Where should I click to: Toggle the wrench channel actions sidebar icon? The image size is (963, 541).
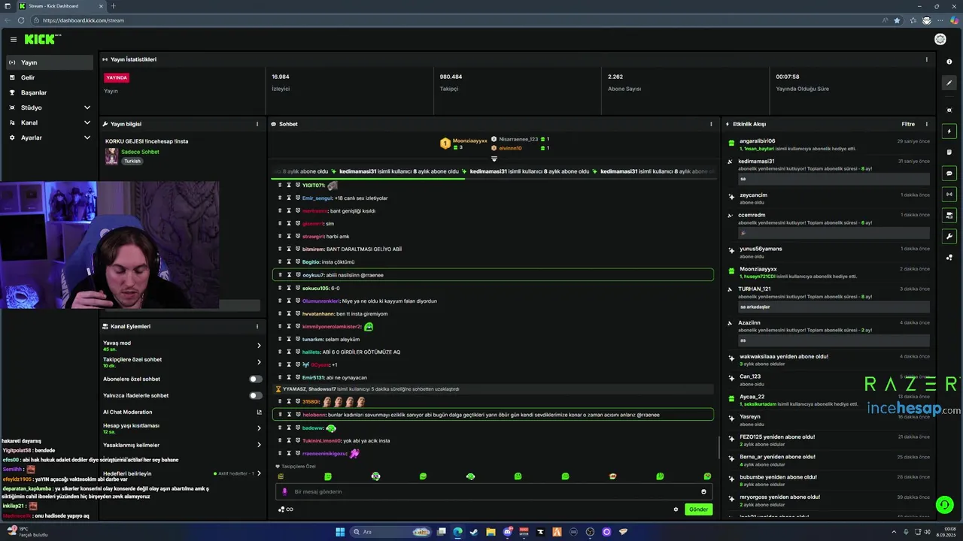[x=949, y=236]
